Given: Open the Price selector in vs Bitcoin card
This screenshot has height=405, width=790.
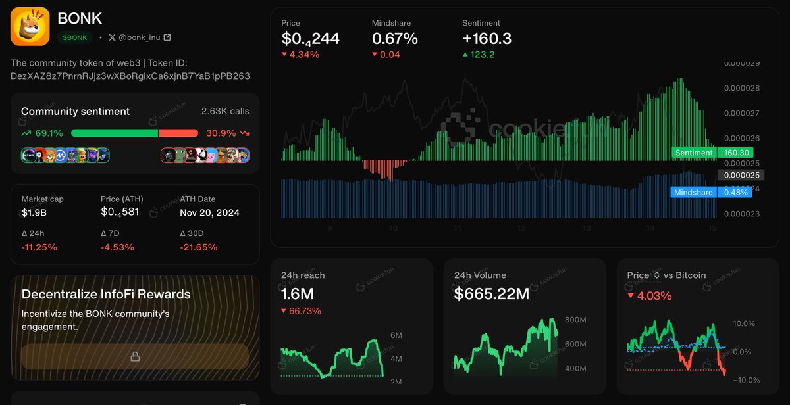Looking at the screenshot, I should tap(645, 275).
